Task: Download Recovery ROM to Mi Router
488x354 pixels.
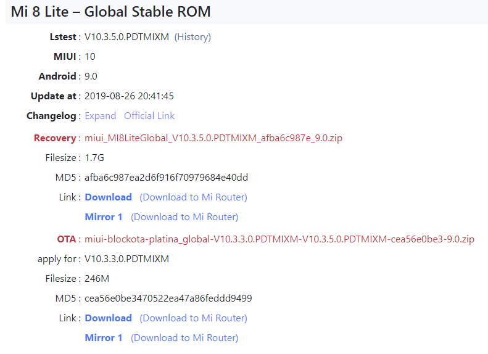Action: pyautogui.click(x=193, y=197)
